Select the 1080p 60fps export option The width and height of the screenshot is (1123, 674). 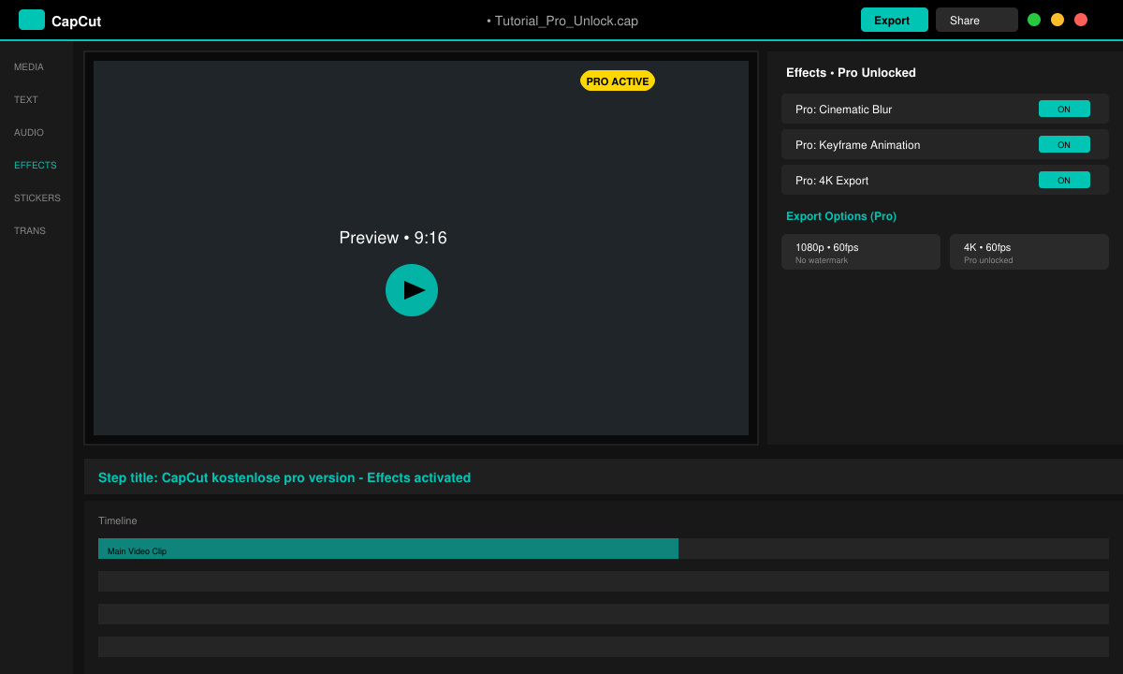click(x=861, y=252)
